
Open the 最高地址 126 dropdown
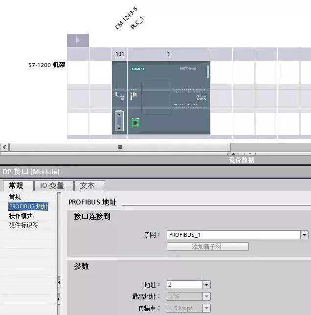(206, 296)
